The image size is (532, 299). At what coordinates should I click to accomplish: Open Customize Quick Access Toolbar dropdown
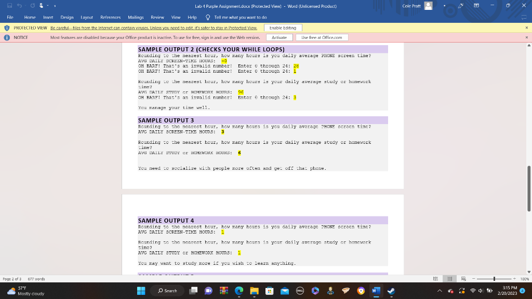(55, 6)
